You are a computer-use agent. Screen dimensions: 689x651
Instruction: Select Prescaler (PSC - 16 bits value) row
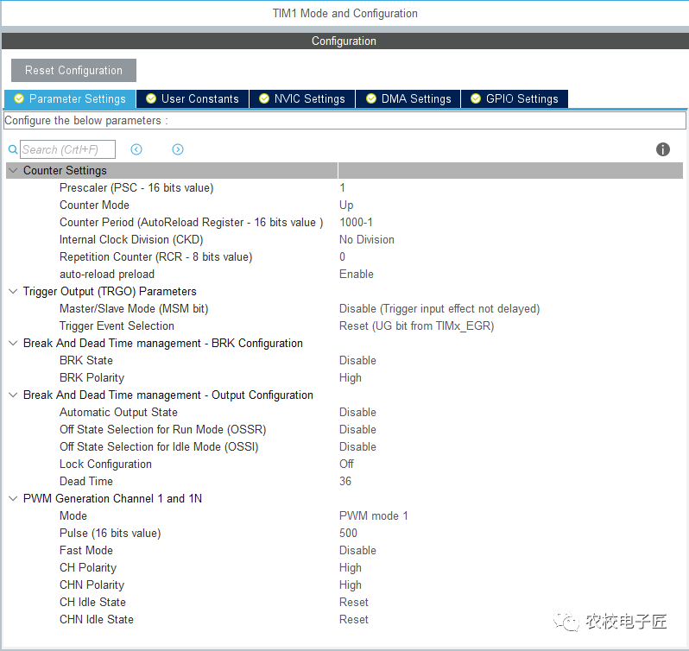[x=344, y=188]
